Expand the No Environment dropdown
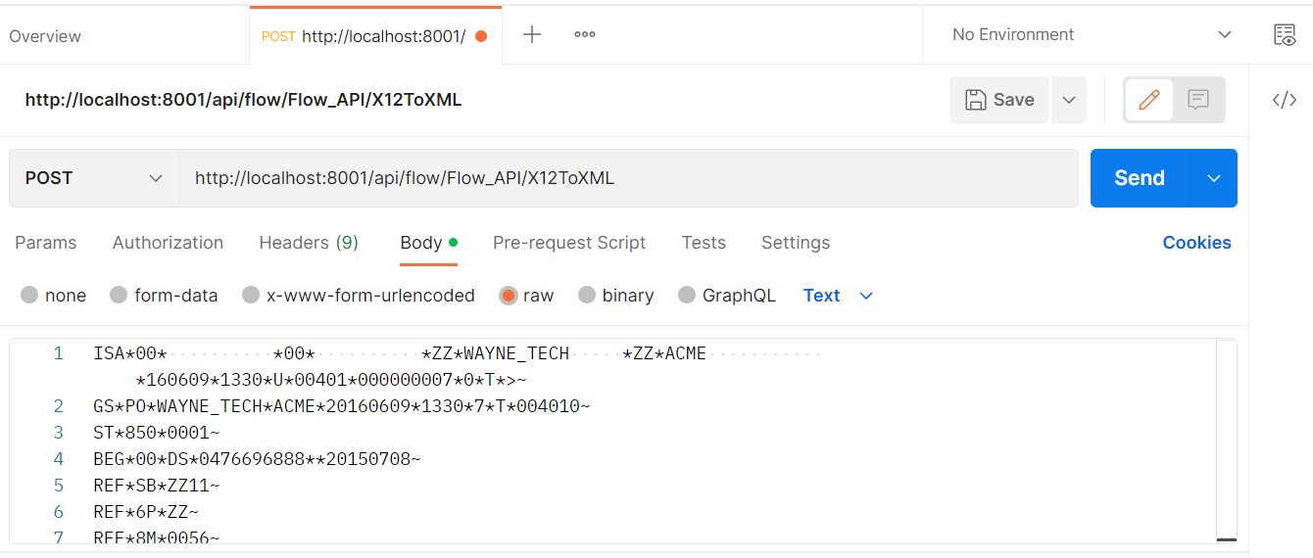1313x558 pixels. pyautogui.click(x=1093, y=35)
